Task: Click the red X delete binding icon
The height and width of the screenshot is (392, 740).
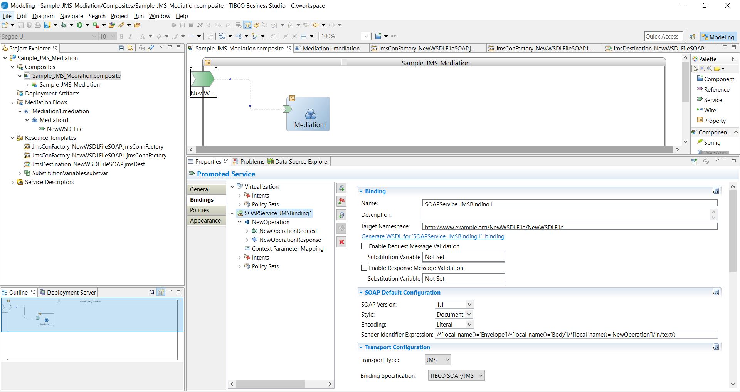Action: point(341,242)
